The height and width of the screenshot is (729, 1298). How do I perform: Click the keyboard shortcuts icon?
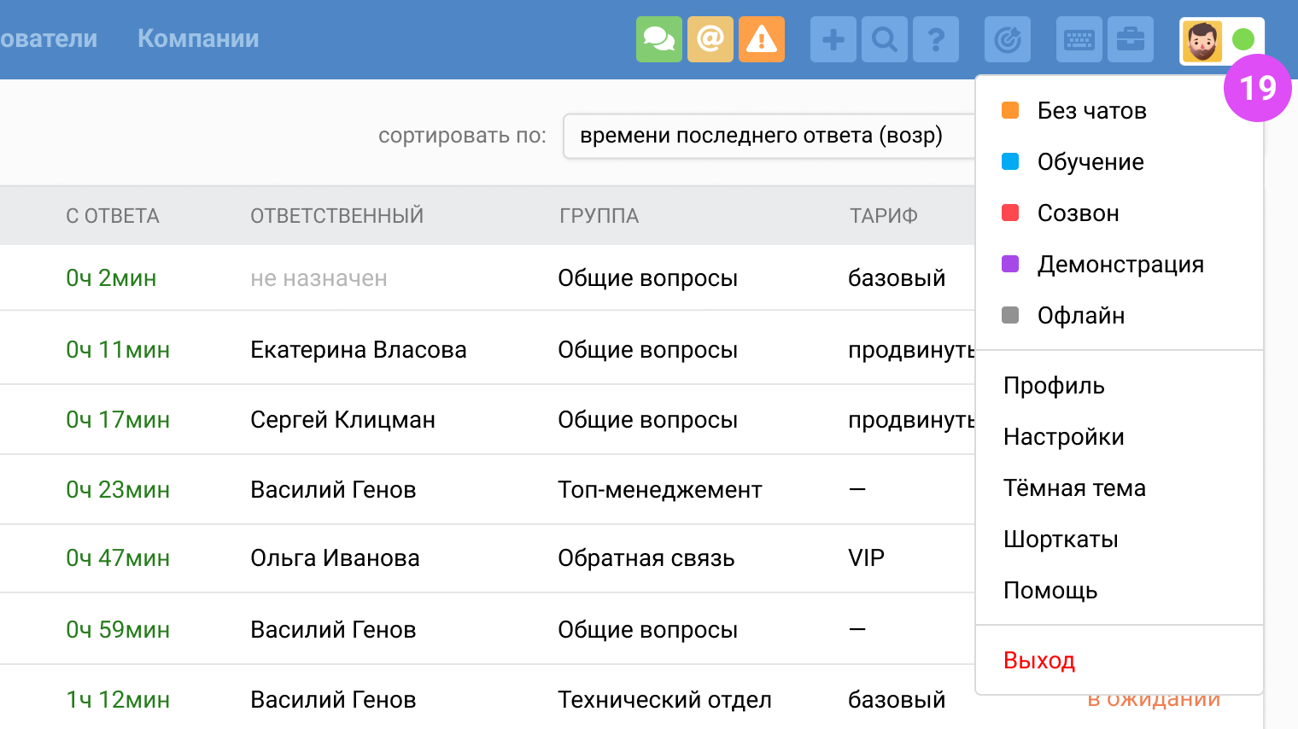click(1079, 39)
